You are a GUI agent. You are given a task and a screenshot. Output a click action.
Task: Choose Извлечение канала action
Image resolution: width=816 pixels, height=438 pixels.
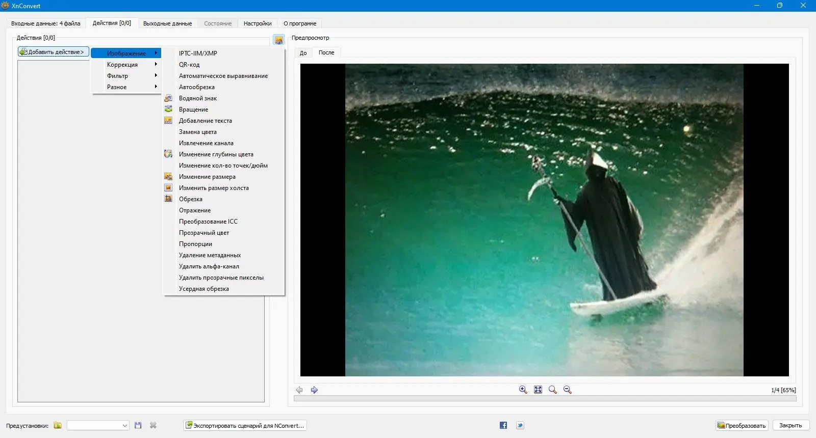223,143
